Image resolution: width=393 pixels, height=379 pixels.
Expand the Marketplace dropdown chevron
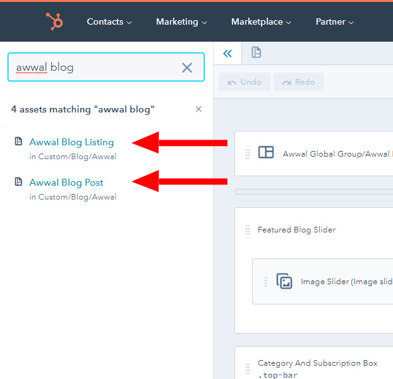(289, 23)
